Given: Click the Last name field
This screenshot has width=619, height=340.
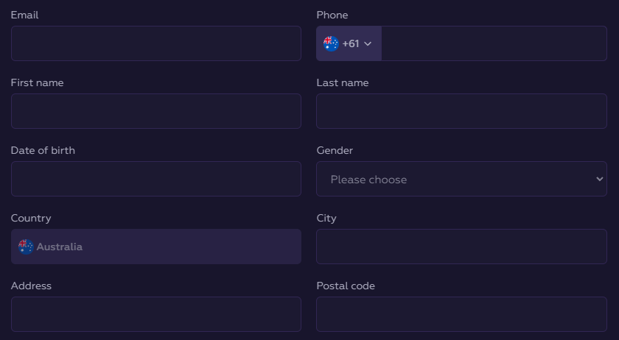Looking at the screenshot, I should pyautogui.click(x=461, y=111).
